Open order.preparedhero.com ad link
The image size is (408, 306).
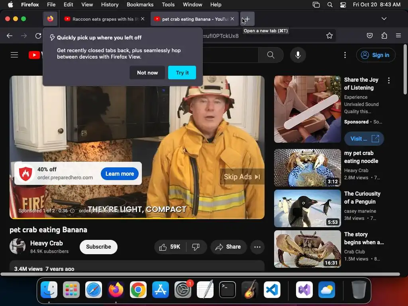click(65, 177)
